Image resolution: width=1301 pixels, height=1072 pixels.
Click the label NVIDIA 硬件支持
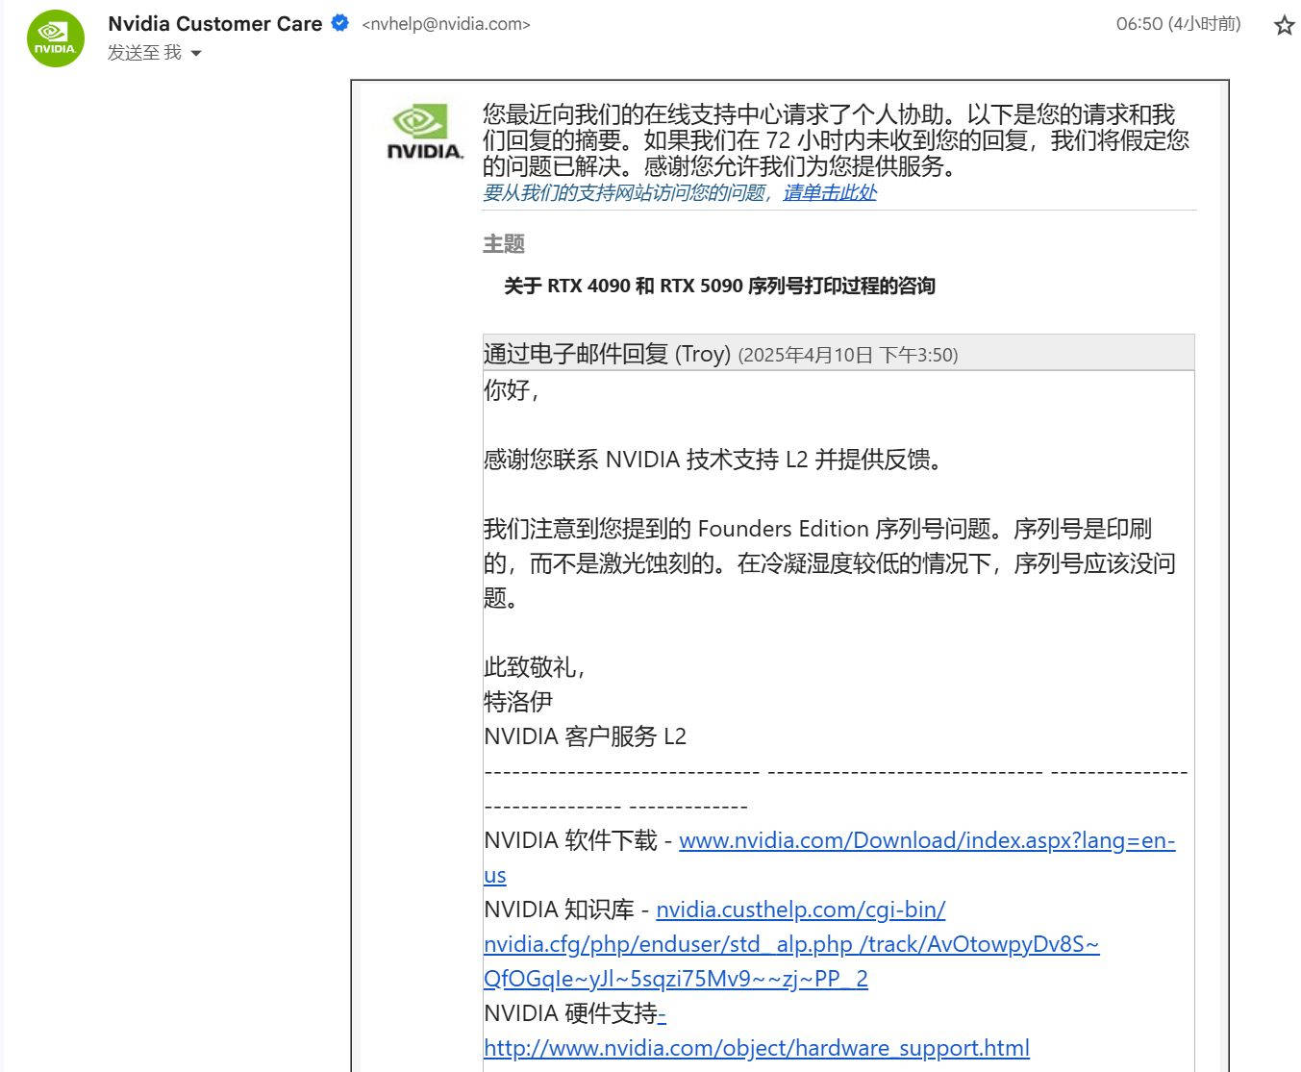coord(570,1013)
